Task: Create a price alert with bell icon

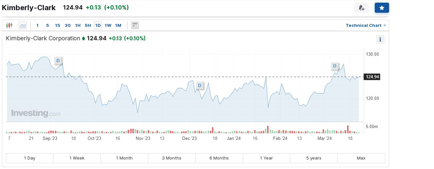Action: [x=361, y=8]
